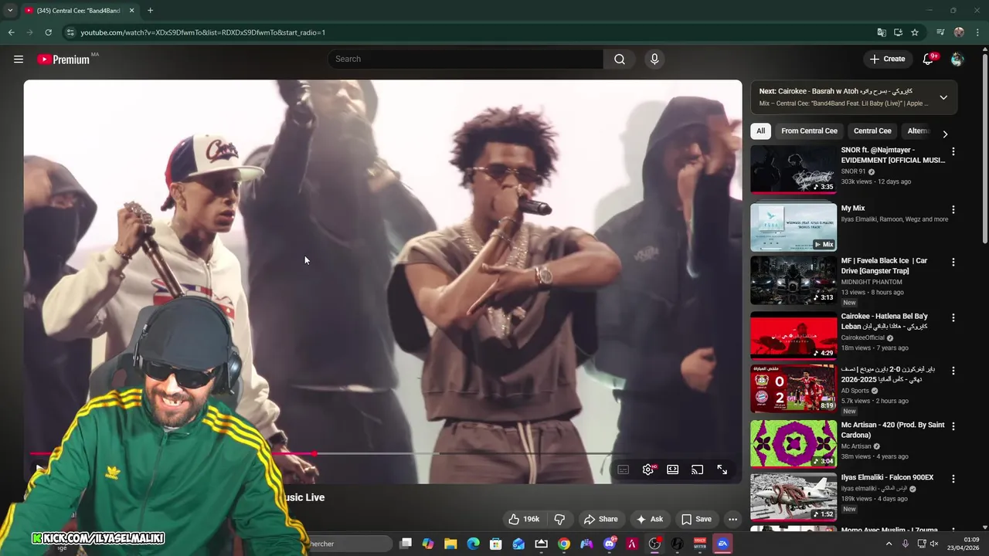Select the Central Cee filter chip

coord(872,131)
